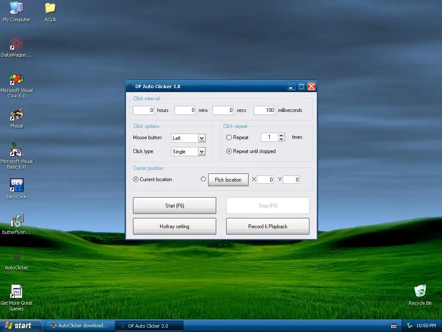Select Microsoft Visual C++ 6.0 shortcut
Viewport: 442px width, 332px height.
pyautogui.click(x=16, y=86)
